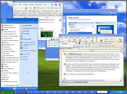
Task: Select systeme_d_exploitation document tab
Action: pos(69,49)
